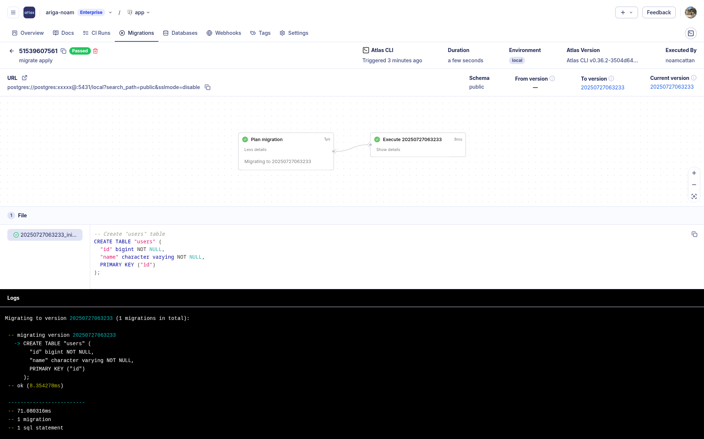Open the app project dropdown
Screen dimensions: 704x439
(139, 12)
